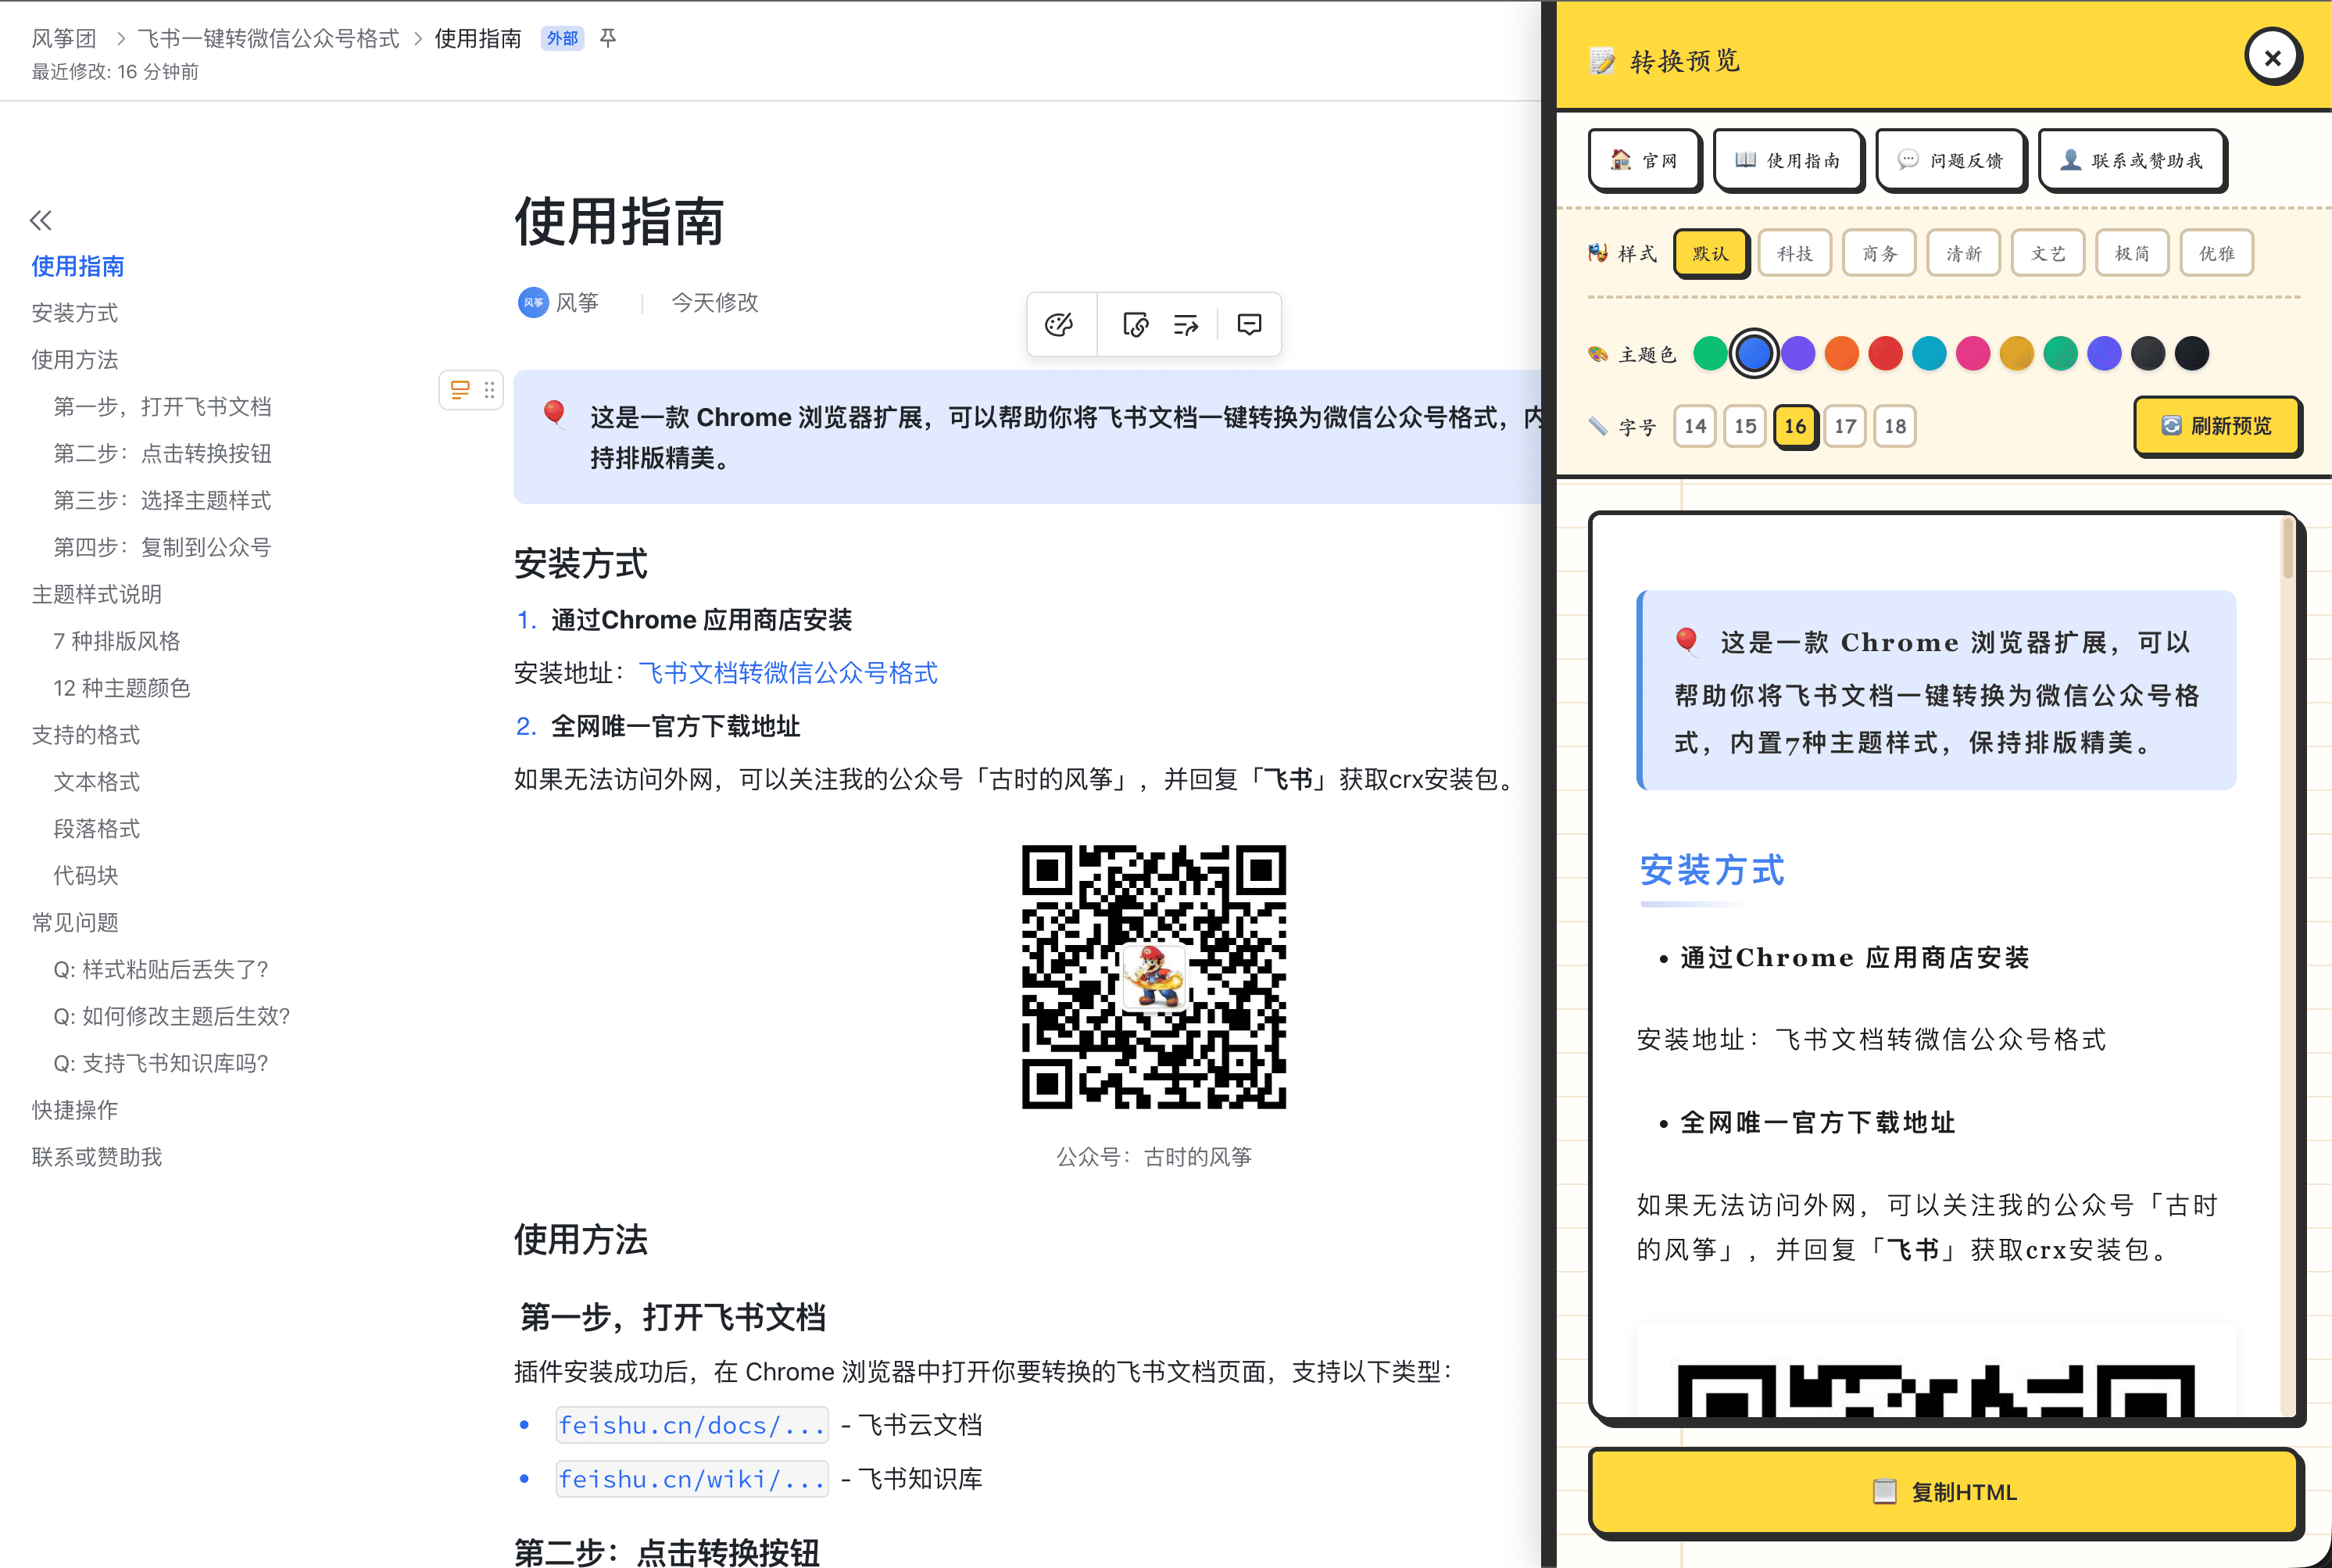
Task: Click the comment icon in floating toolbar
Action: (1249, 324)
